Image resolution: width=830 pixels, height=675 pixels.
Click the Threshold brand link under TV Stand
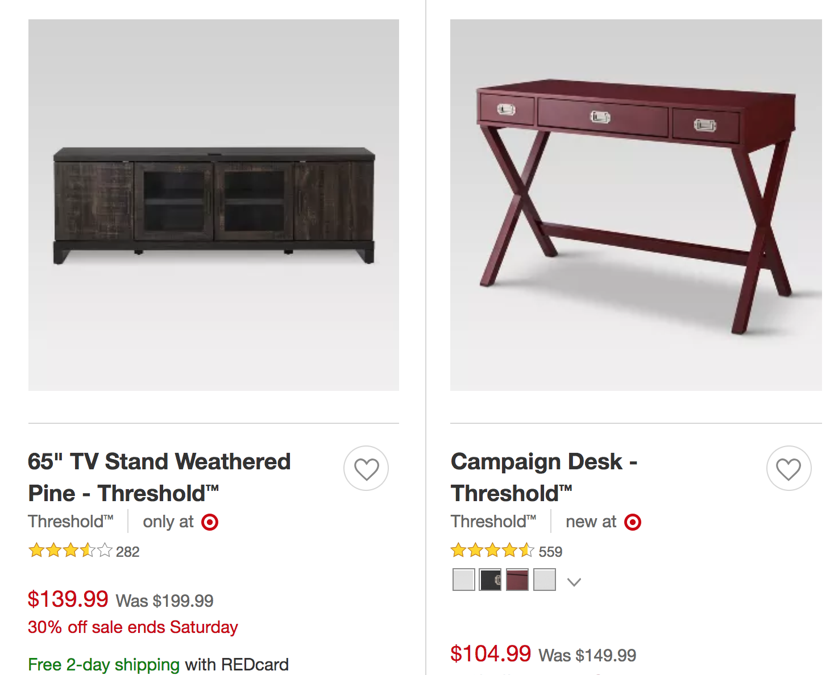tap(70, 522)
